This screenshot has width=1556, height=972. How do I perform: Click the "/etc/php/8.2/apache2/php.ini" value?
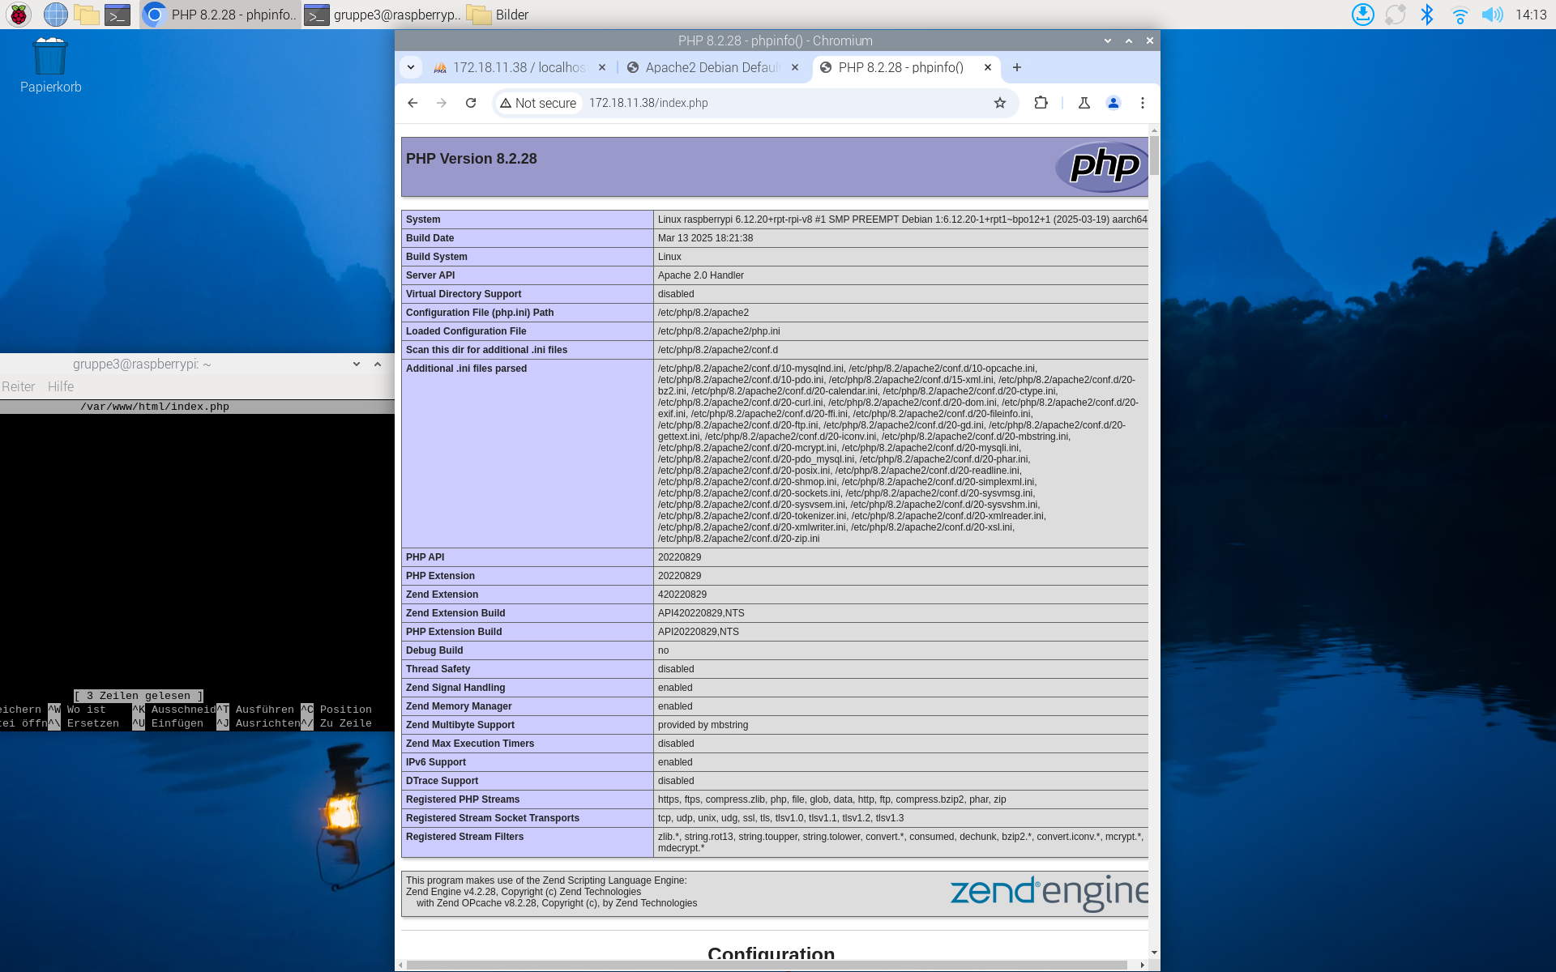719,331
